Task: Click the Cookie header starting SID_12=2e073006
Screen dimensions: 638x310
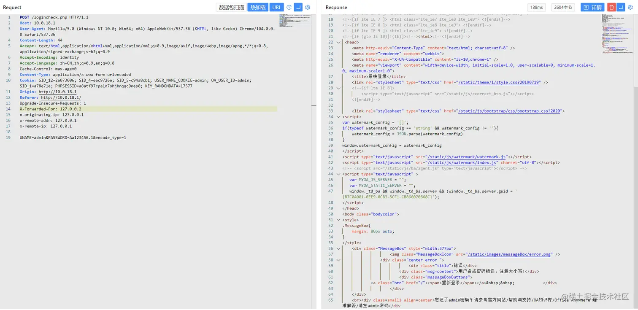Action: [x=135, y=83]
